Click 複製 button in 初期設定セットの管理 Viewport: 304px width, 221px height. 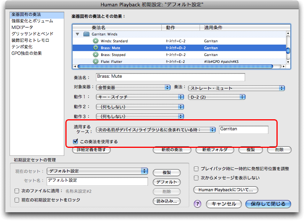pos(167,173)
